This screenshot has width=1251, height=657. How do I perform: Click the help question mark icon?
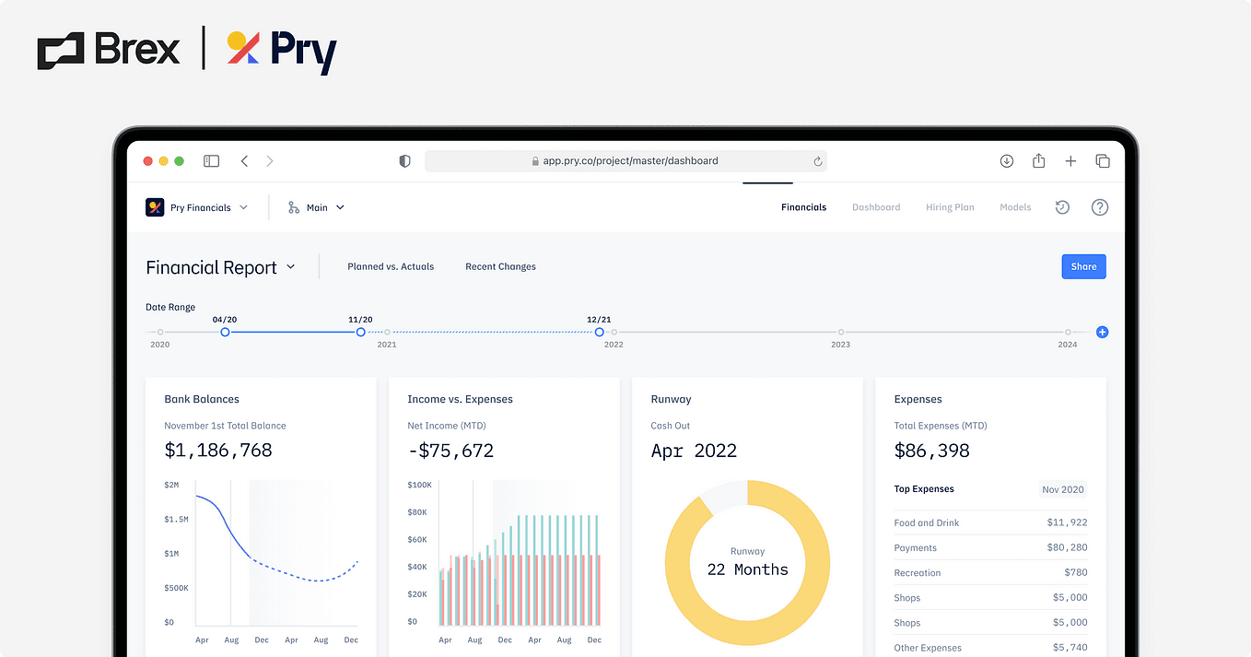(1100, 207)
